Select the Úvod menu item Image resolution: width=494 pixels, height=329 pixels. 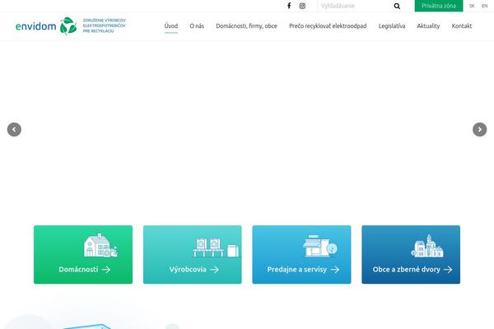[171, 26]
